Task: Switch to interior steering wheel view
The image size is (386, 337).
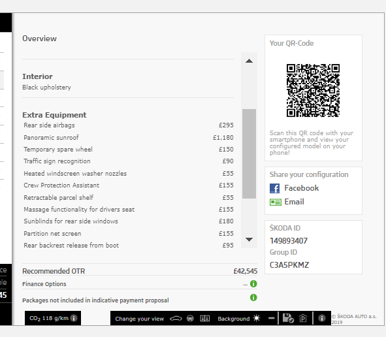Action: pos(190,319)
